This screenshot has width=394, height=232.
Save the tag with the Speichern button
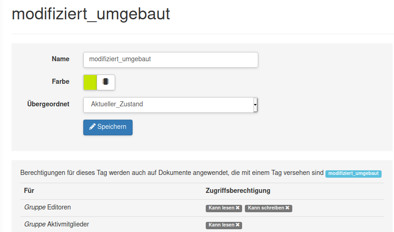pyautogui.click(x=108, y=127)
